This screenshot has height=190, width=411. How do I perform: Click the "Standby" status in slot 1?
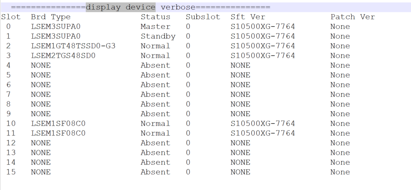click(158, 36)
